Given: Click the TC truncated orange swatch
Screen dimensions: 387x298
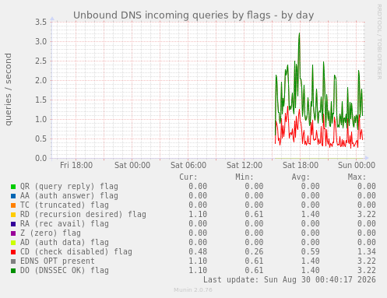Looking at the screenshot, I should [13, 205].
